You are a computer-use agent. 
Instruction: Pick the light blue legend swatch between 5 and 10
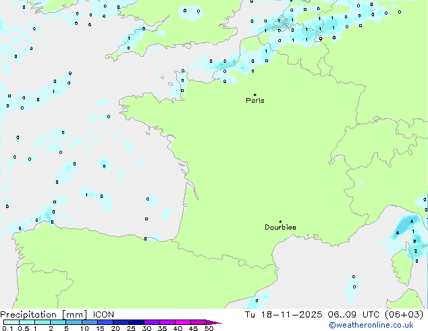click(74, 322)
